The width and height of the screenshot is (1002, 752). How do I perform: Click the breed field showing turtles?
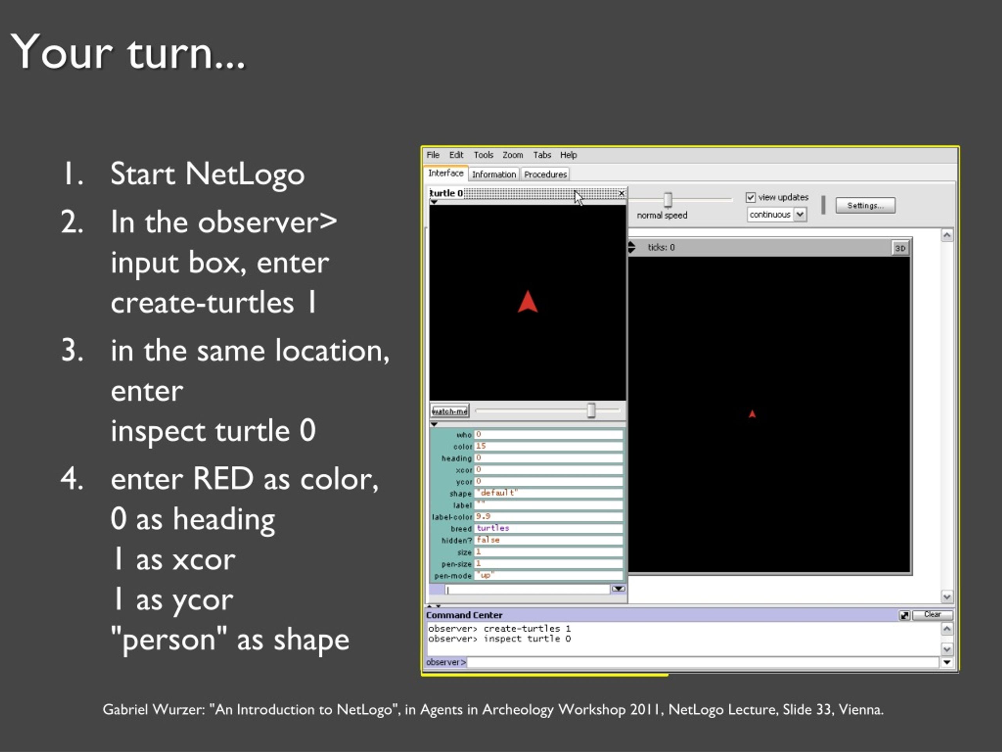(x=549, y=528)
